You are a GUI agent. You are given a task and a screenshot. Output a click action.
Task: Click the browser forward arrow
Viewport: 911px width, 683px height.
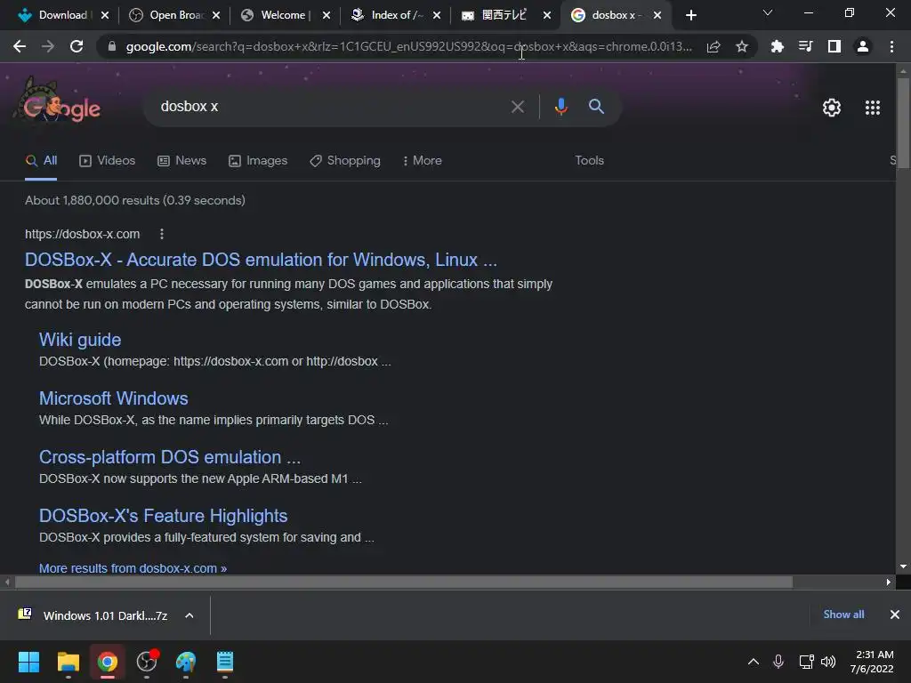[48, 46]
